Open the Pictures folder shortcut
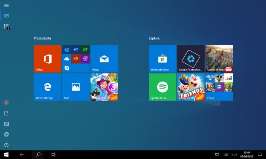Screen dimensions: 266x159 tap(6, 124)
